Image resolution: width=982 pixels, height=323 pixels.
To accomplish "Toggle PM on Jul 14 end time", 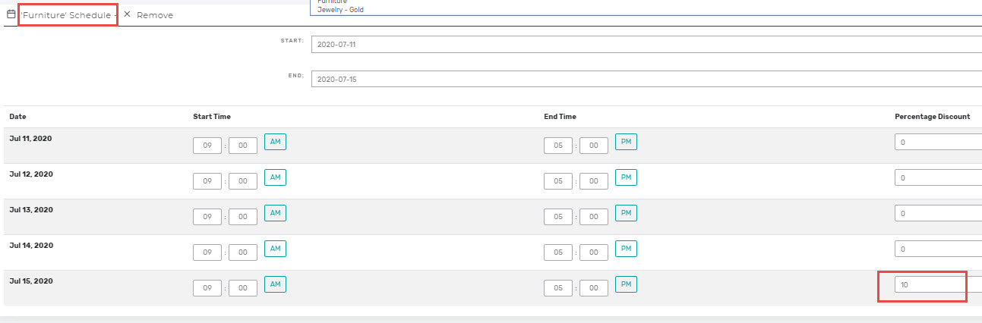I will 626,249.
